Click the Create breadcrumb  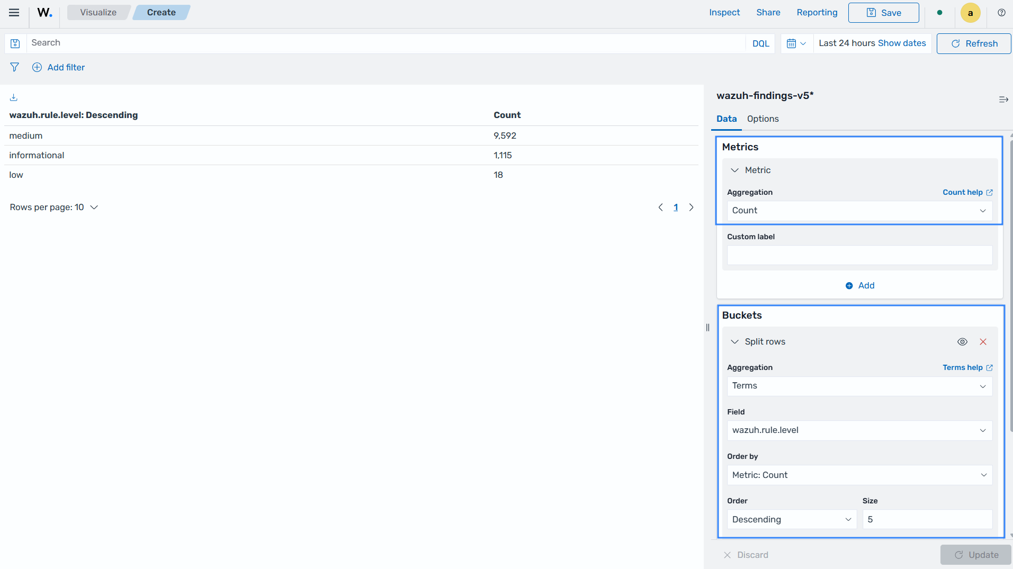coord(161,12)
